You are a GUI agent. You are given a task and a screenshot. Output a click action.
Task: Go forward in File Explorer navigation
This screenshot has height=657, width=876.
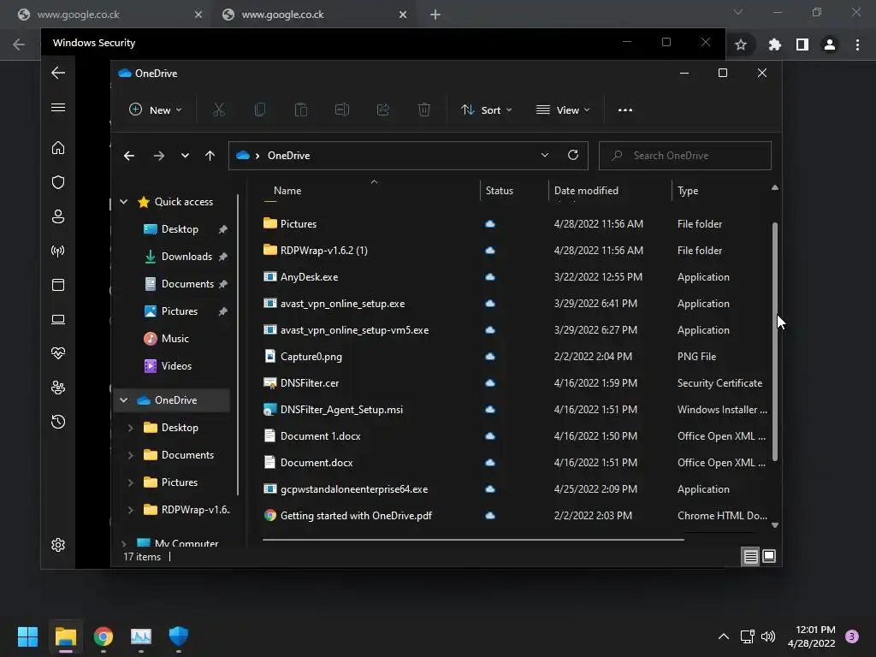(158, 156)
